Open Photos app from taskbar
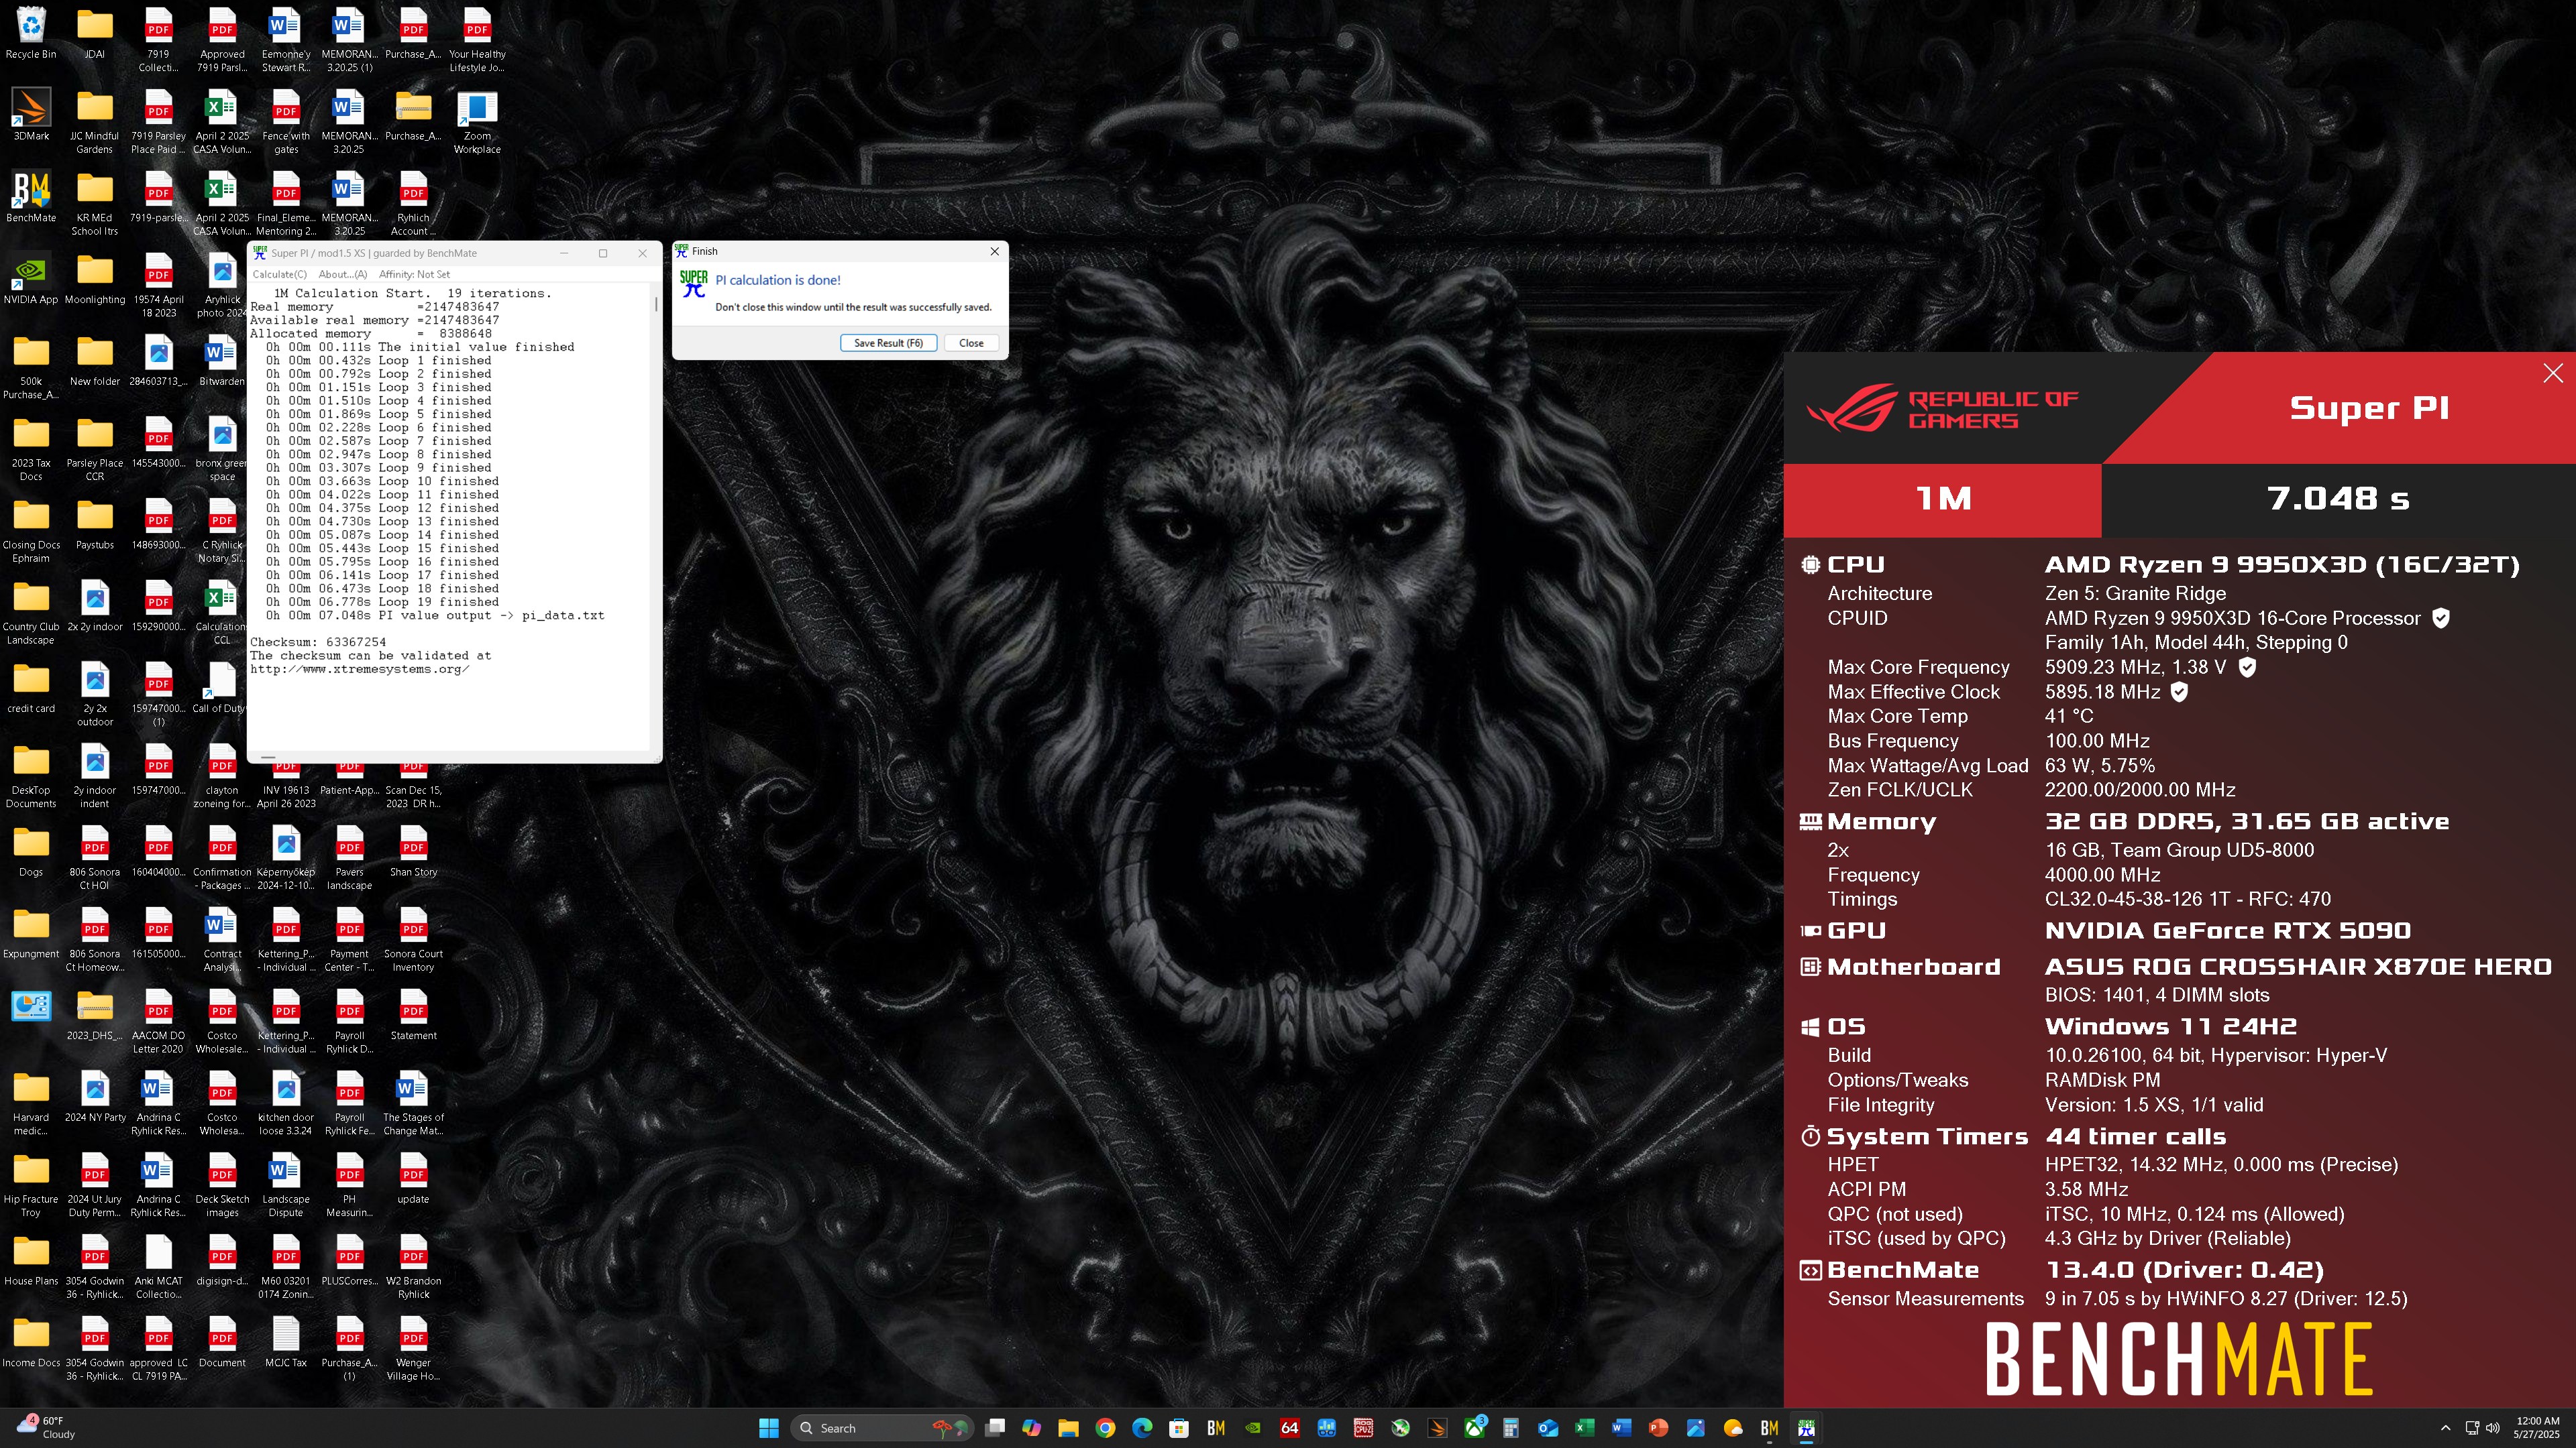This screenshot has height=1448, width=2576. tap(1696, 1428)
